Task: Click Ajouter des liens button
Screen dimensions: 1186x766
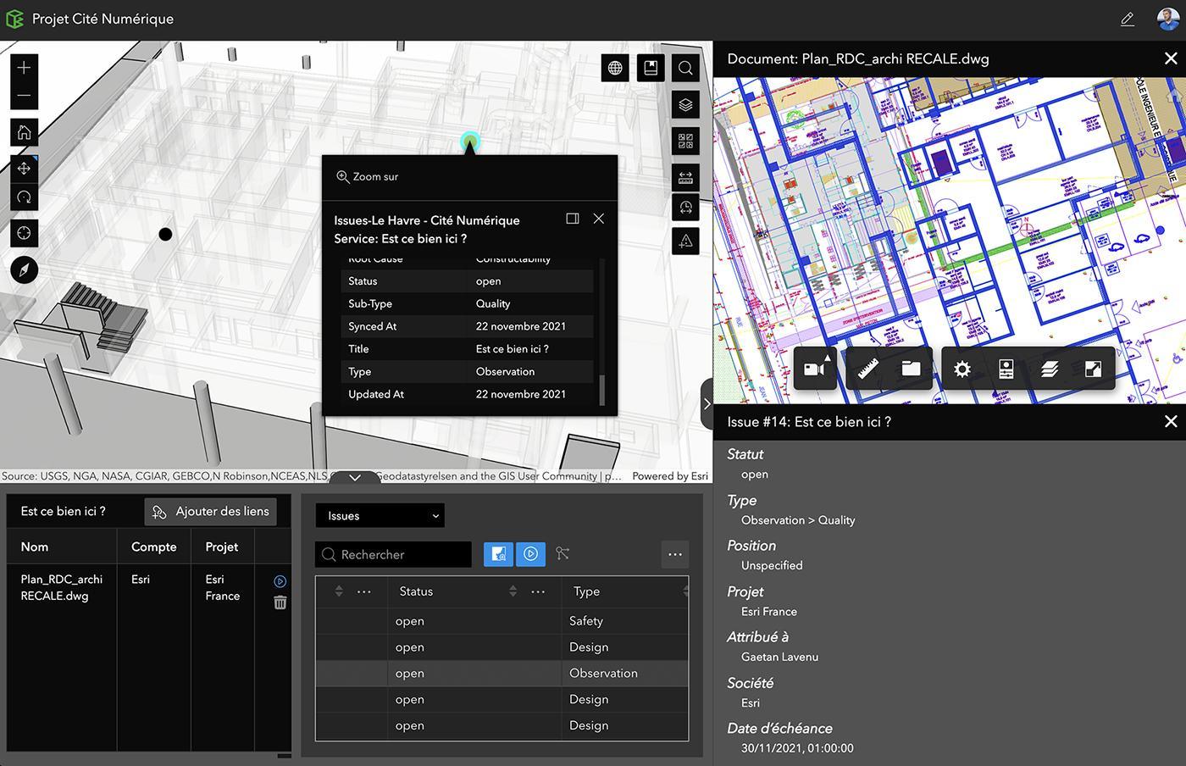Action: 211,512
